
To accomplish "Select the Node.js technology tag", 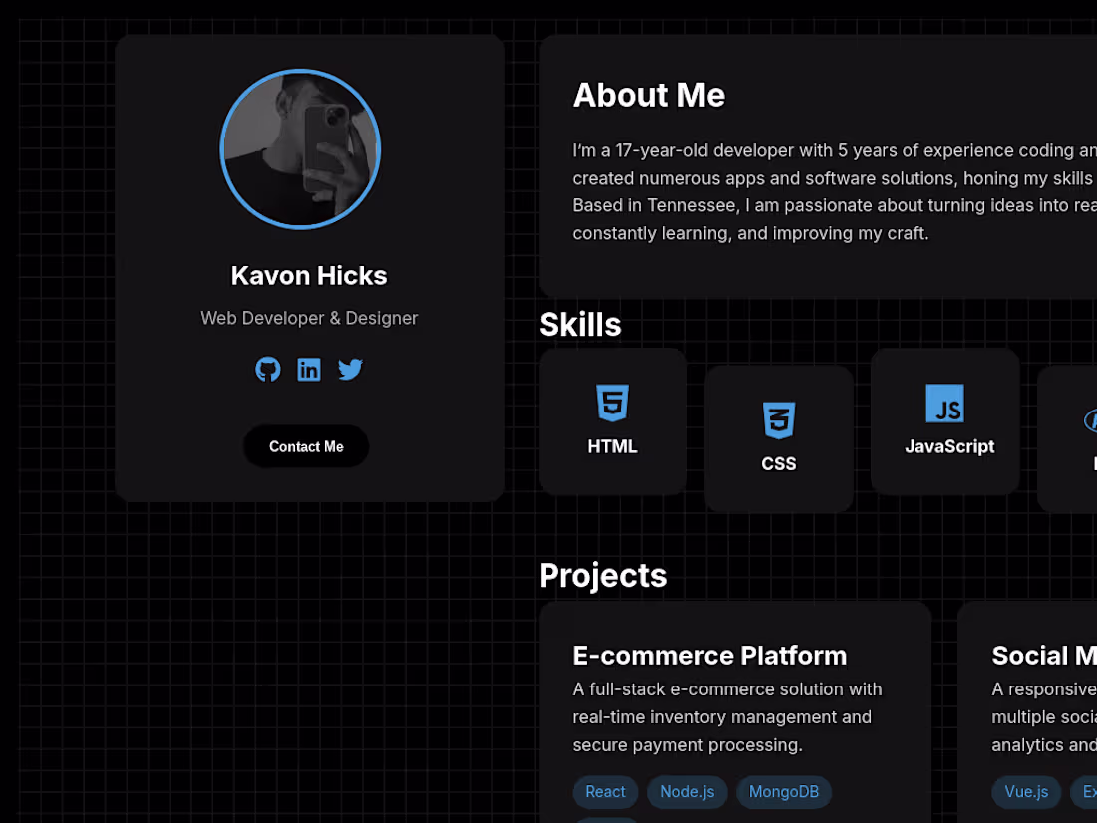I will click(x=687, y=792).
